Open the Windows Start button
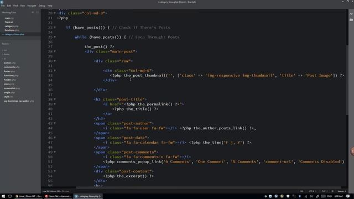Viewport: 354px width, 199px height. 3,196
